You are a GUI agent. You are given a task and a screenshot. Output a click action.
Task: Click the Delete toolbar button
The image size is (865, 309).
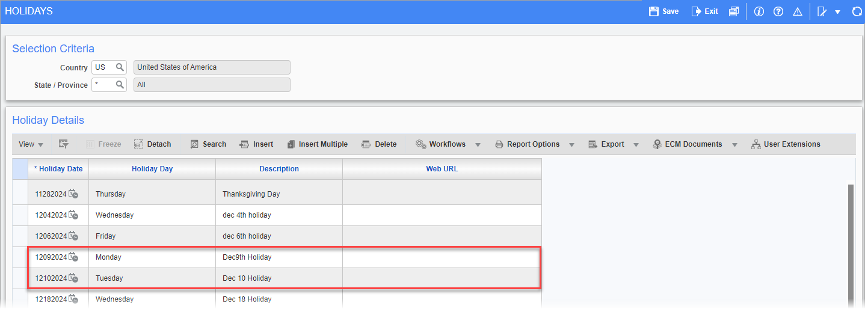pyautogui.click(x=379, y=144)
